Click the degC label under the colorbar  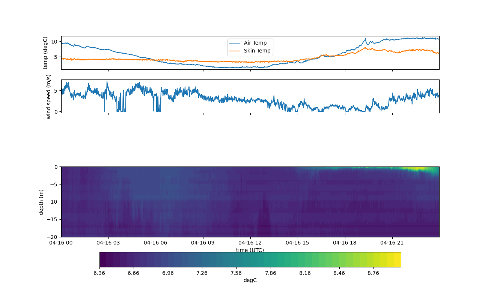[250, 280]
